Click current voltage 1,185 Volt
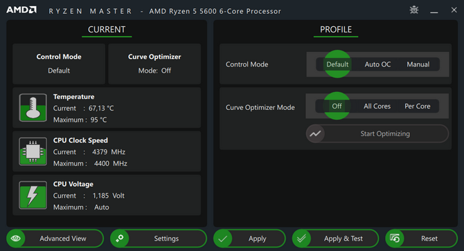Screen dimensions: 464x251 coord(108,196)
